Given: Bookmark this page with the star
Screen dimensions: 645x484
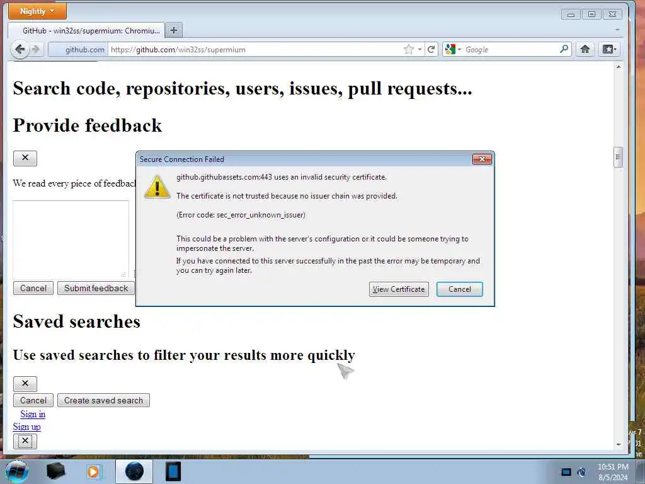Looking at the screenshot, I should point(408,49).
